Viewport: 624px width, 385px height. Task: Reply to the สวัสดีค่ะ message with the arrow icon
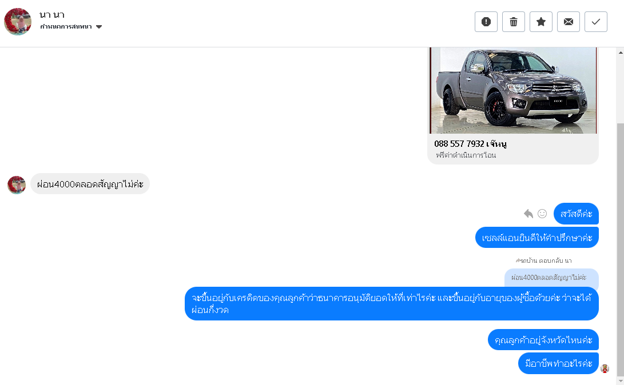click(528, 214)
